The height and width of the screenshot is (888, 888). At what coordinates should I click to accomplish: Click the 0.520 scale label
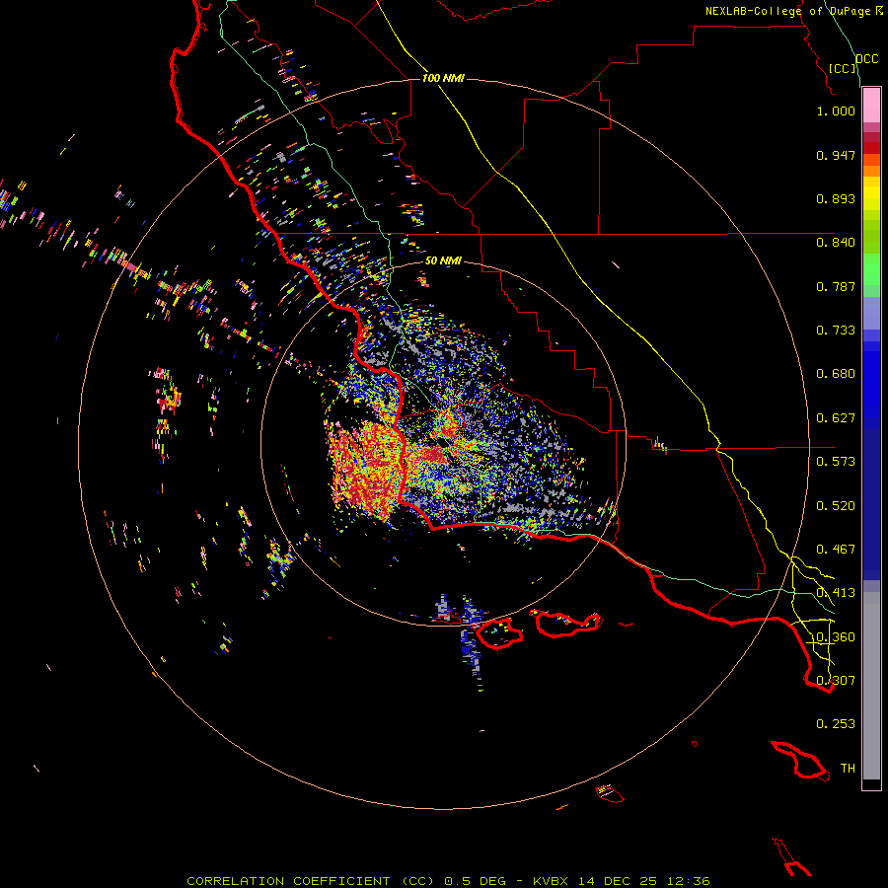[836, 506]
